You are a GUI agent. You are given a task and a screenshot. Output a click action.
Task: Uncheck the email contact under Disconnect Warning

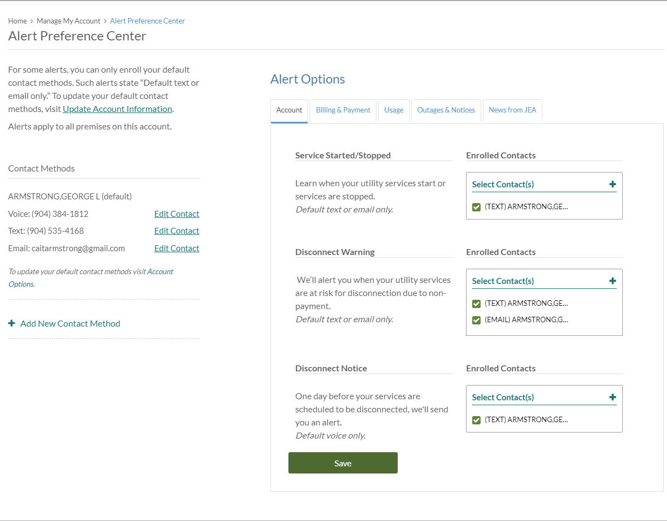pos(476,320)
